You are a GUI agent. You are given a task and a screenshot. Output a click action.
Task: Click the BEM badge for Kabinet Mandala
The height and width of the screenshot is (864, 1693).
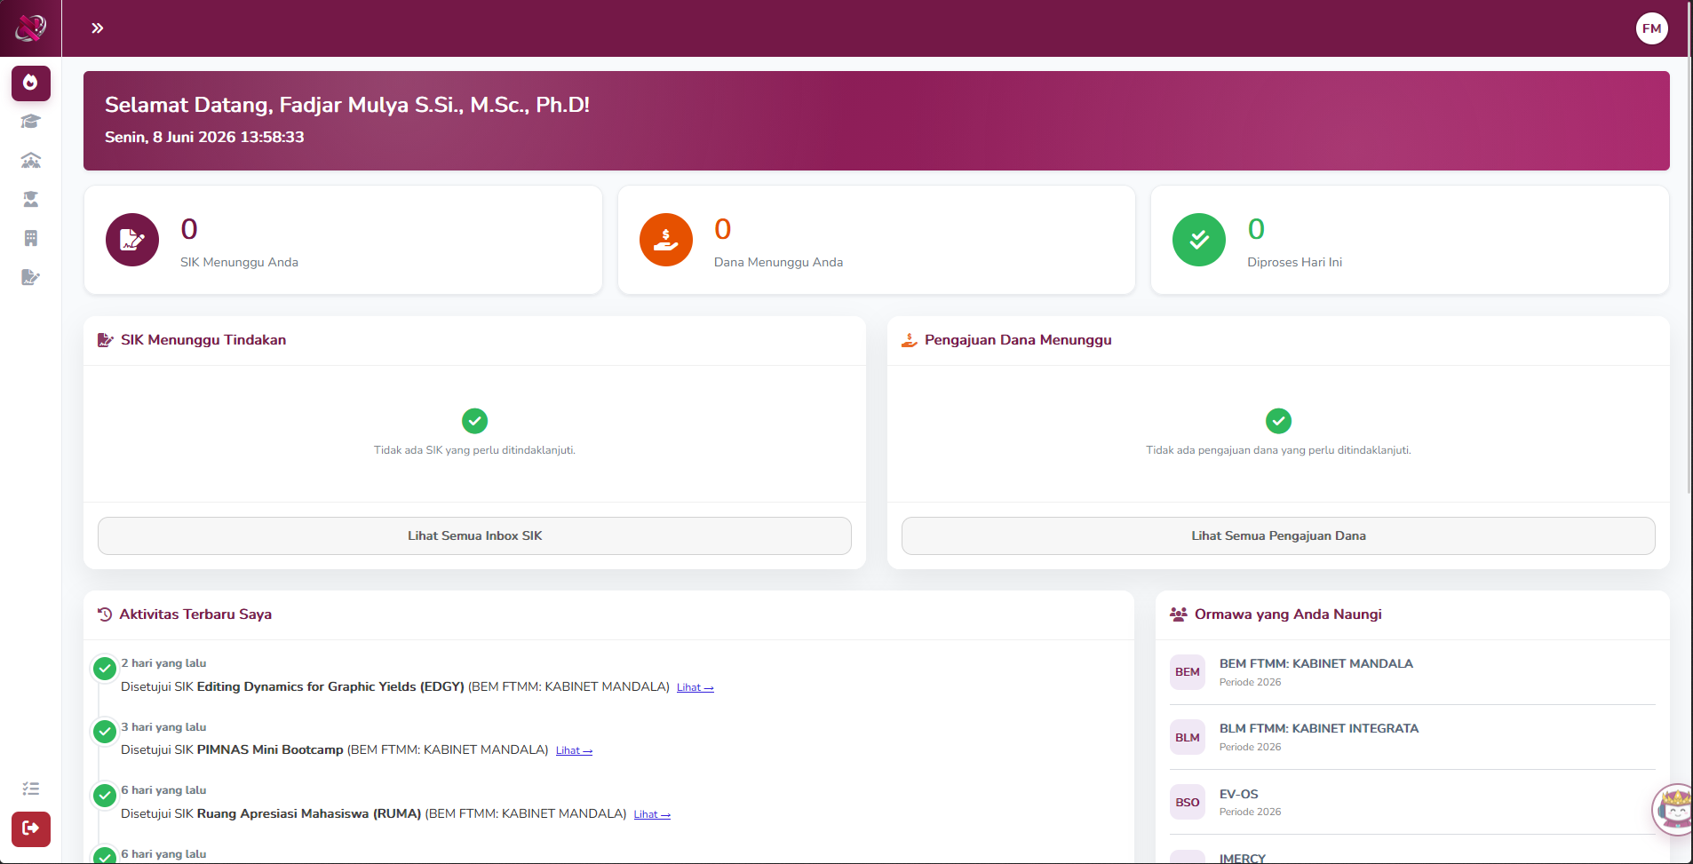coord(1188,672)
